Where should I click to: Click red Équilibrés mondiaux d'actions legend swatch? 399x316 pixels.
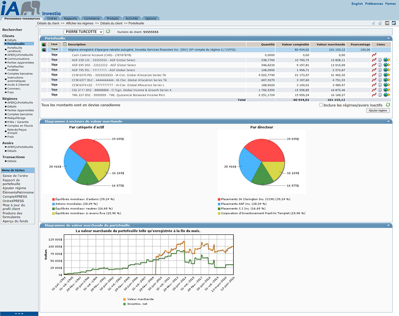tap(54, 199)
